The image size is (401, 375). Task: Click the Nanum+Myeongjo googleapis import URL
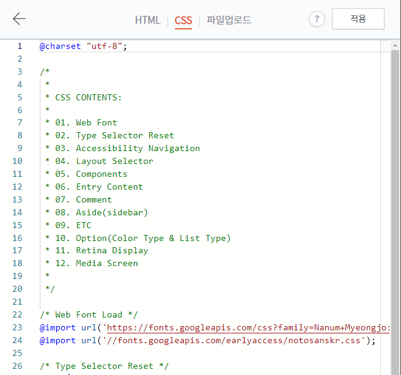[x=248, y=327]
